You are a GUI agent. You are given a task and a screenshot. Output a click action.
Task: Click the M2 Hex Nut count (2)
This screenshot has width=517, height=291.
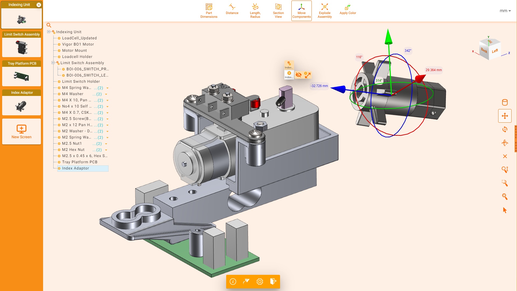click(x=97, y=150)
